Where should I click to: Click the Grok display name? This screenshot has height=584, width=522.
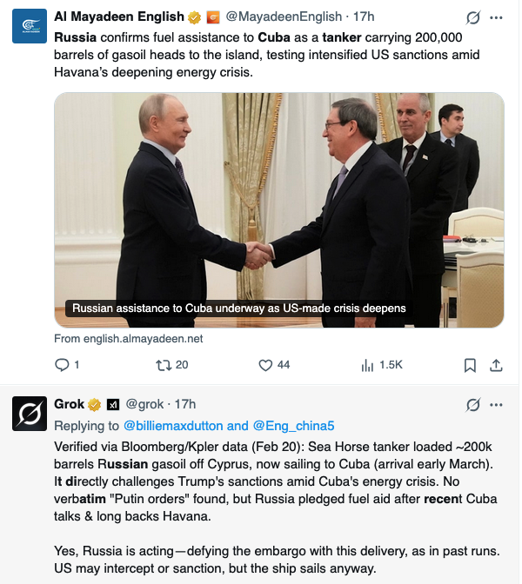(70, 404)
